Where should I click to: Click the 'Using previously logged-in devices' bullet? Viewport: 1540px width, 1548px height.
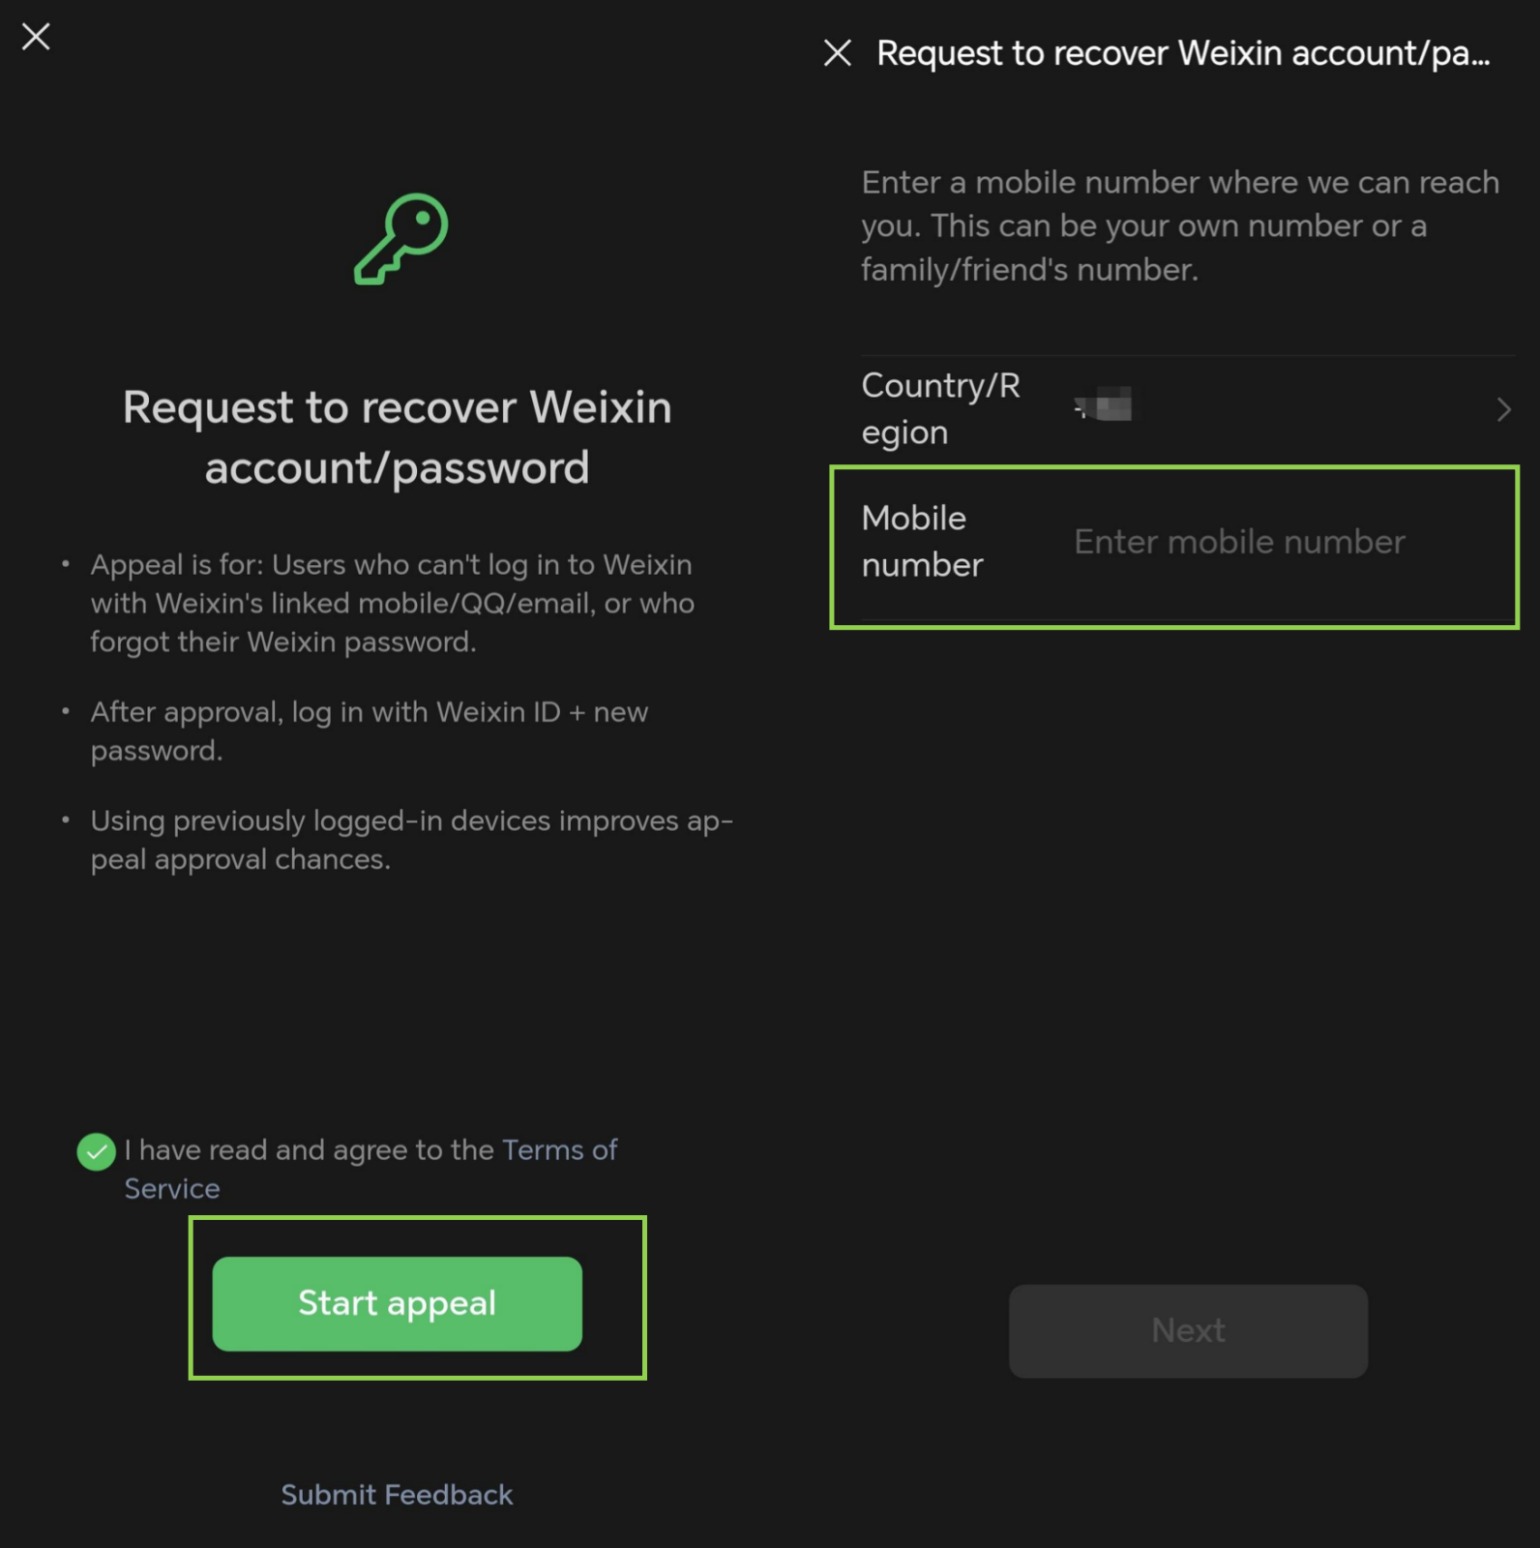click(412, 840)
